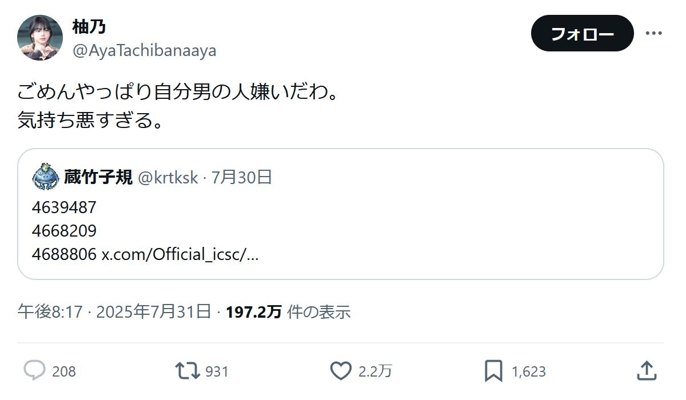
Task: Open the 197.2万 件の表示 view count
Action: coord(288,311)
